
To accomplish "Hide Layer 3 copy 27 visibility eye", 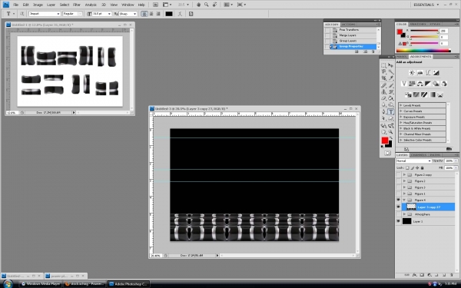I will pyautogui.click(x=398, y=207).
